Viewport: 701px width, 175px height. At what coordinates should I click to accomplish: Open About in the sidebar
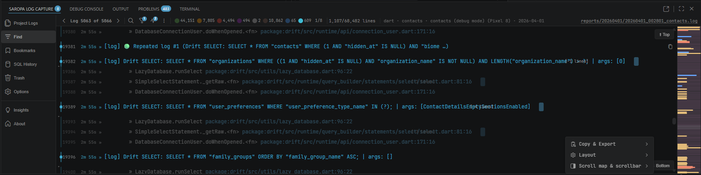28,124
